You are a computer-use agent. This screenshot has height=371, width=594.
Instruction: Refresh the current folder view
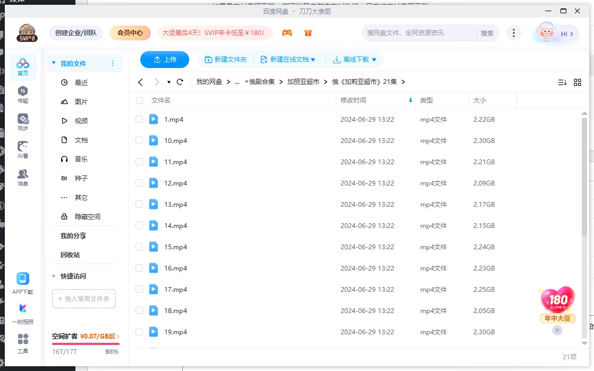[x=180, y=82]
